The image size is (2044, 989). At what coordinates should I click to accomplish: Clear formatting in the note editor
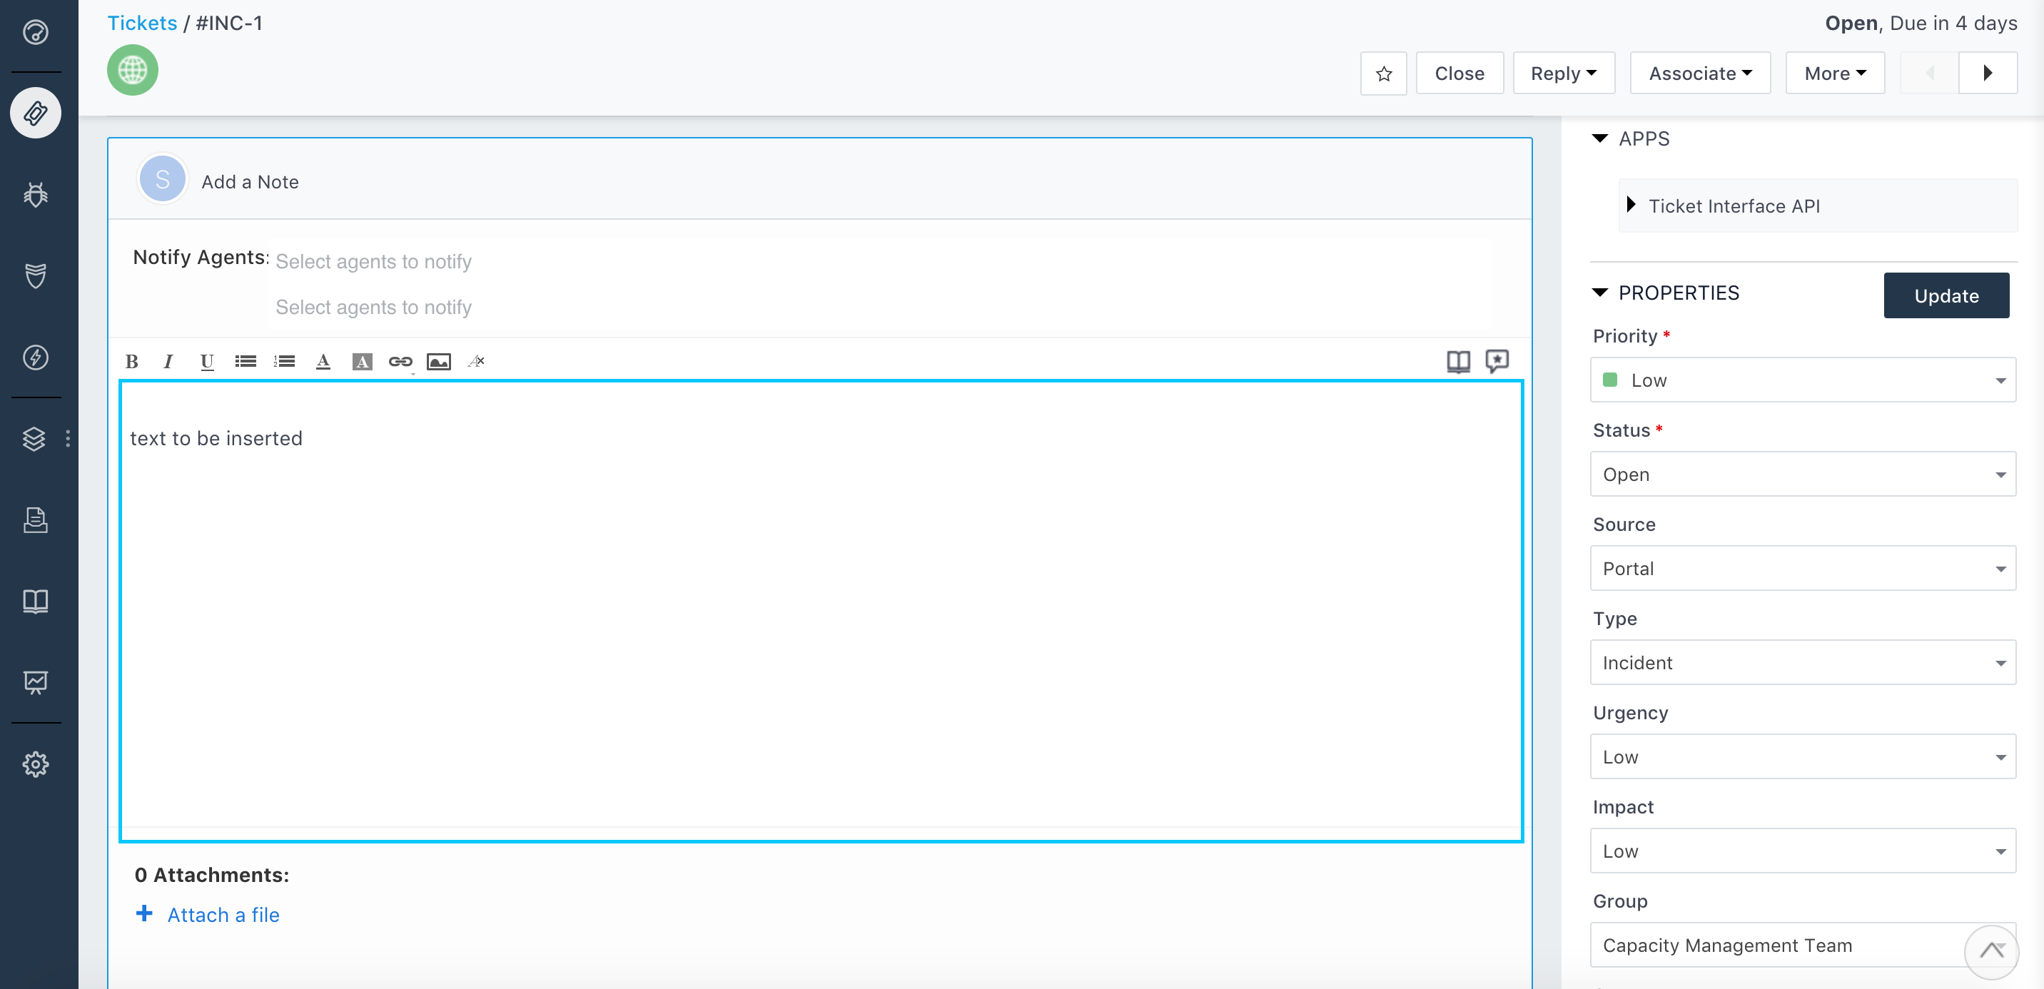pyautogui.click(x=476, y=362)
